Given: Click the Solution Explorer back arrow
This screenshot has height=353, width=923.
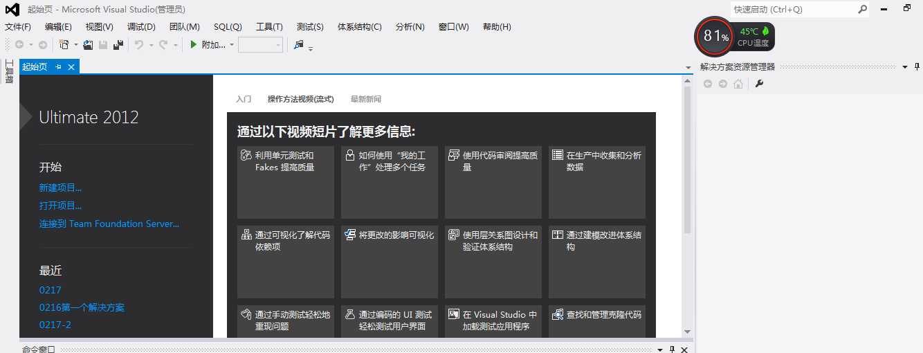Looking at the screenshot, I should (708, 84).
